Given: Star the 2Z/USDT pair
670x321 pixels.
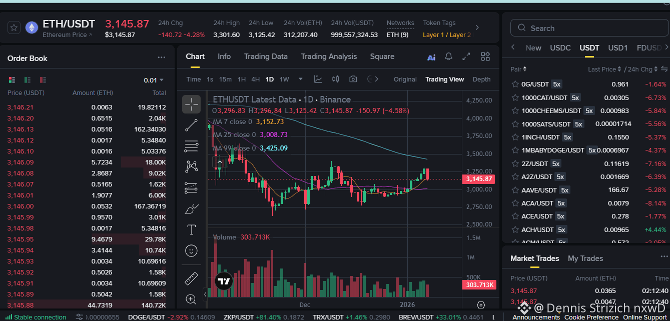Looking at the screenshot, I should tap(514, 163).
